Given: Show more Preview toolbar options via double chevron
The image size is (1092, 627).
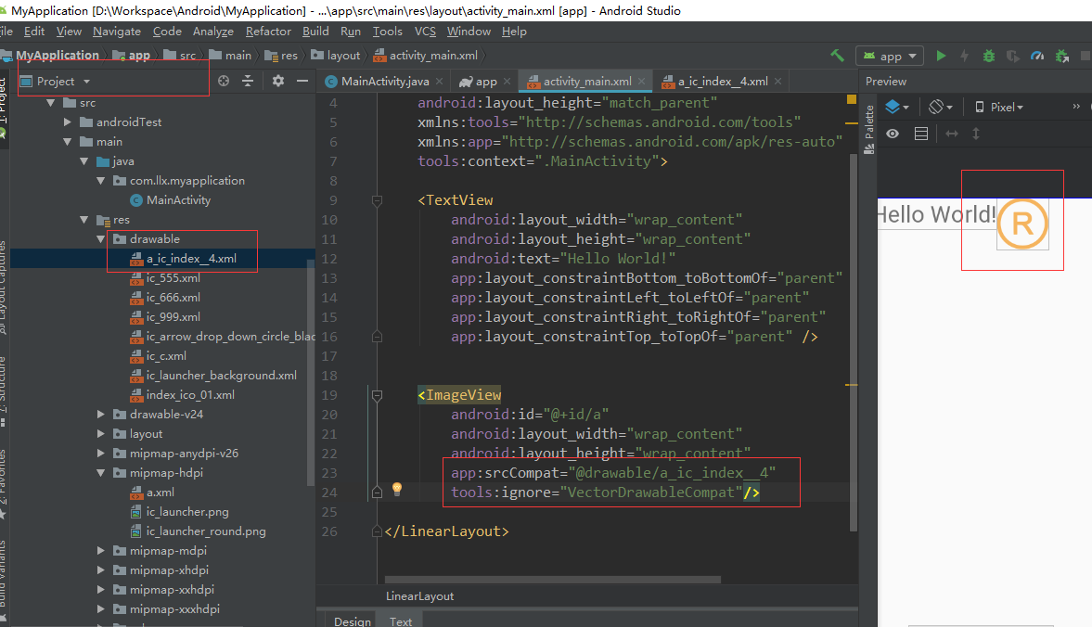Looking at the screenshot, I should 1076,107.
